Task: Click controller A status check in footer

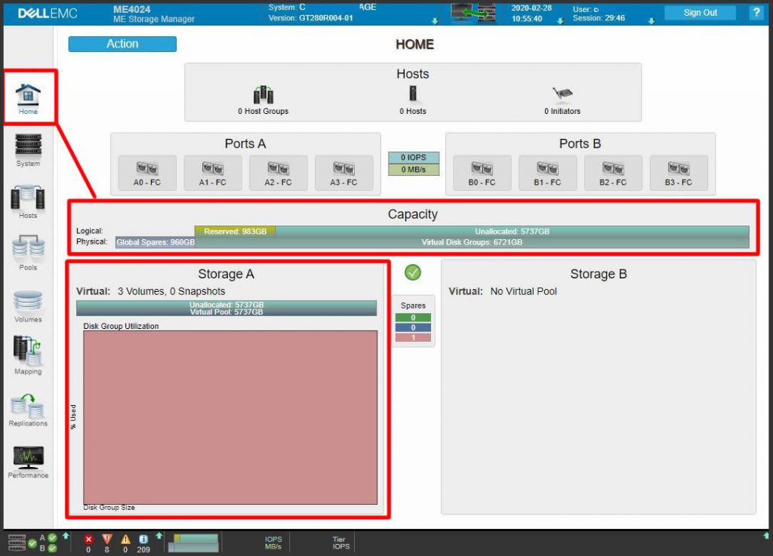Action: (52, 538)
